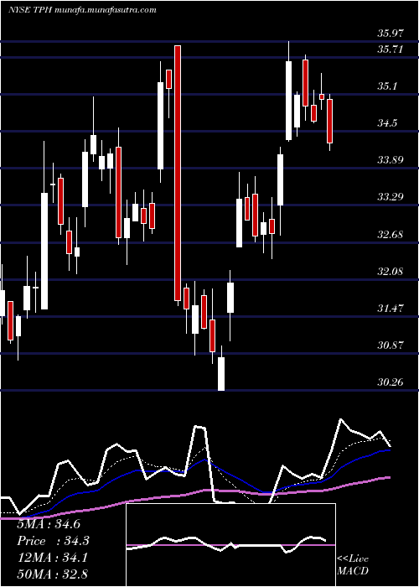This screenshot has width=419, height=587.
Task: Click the 32.68 price level label
Action: pos(391,234)
